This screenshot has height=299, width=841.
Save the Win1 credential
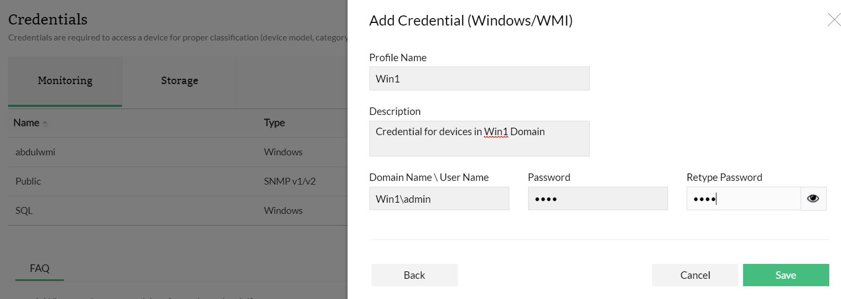pyautogui.click(x=786, y=275)
